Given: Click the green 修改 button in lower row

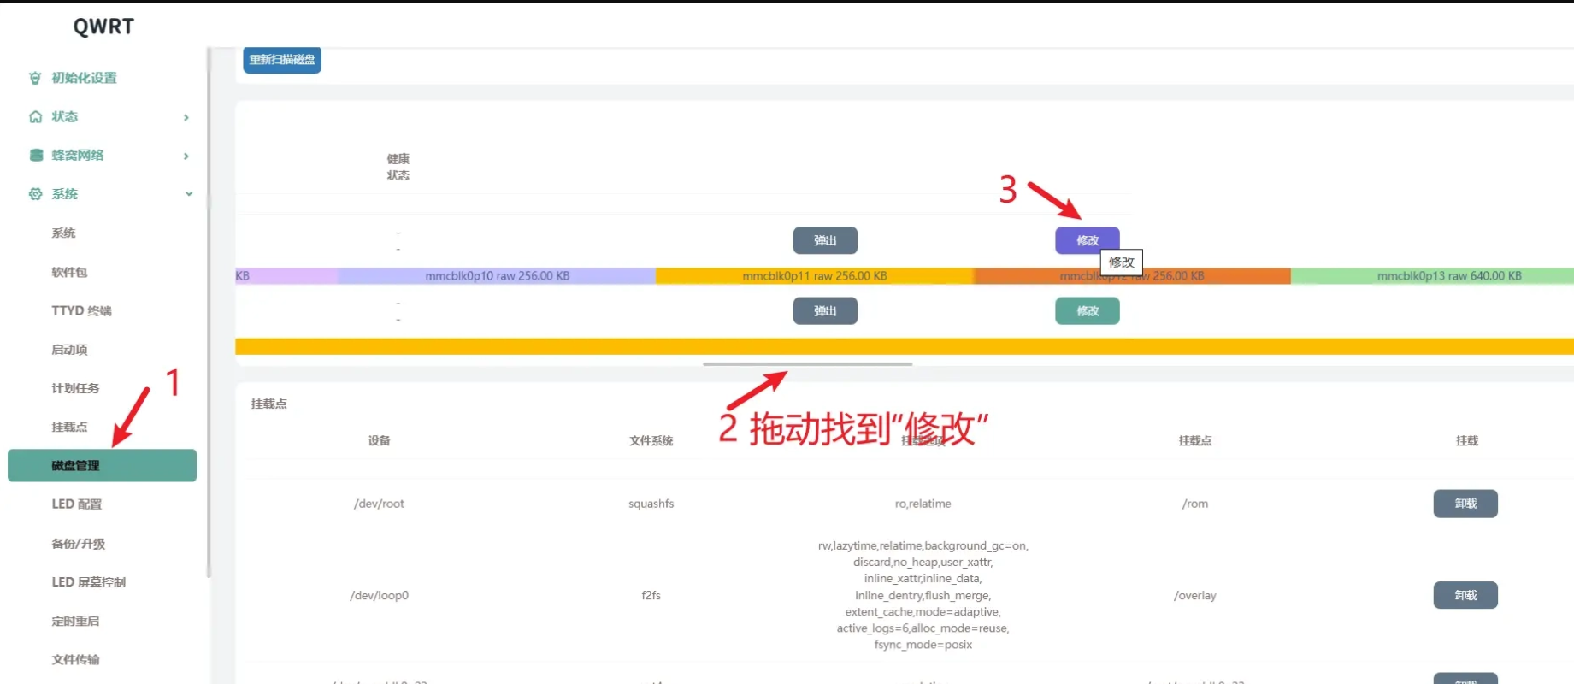Looking at the screenshot, I should coord(1087,311).
